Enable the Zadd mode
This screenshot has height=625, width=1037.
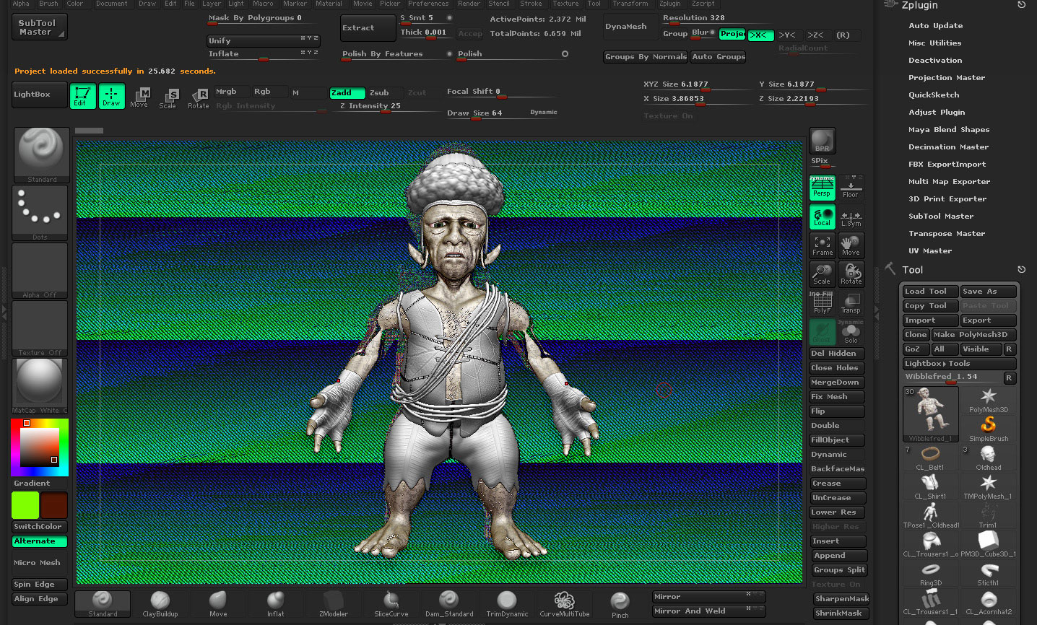(347, 92)
